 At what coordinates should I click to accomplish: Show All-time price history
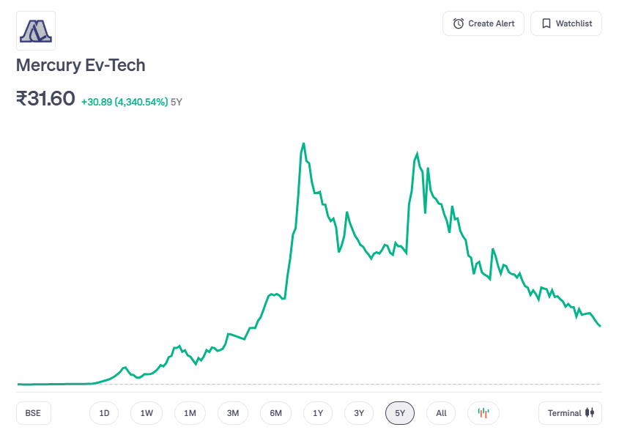[x=441, y=413]
